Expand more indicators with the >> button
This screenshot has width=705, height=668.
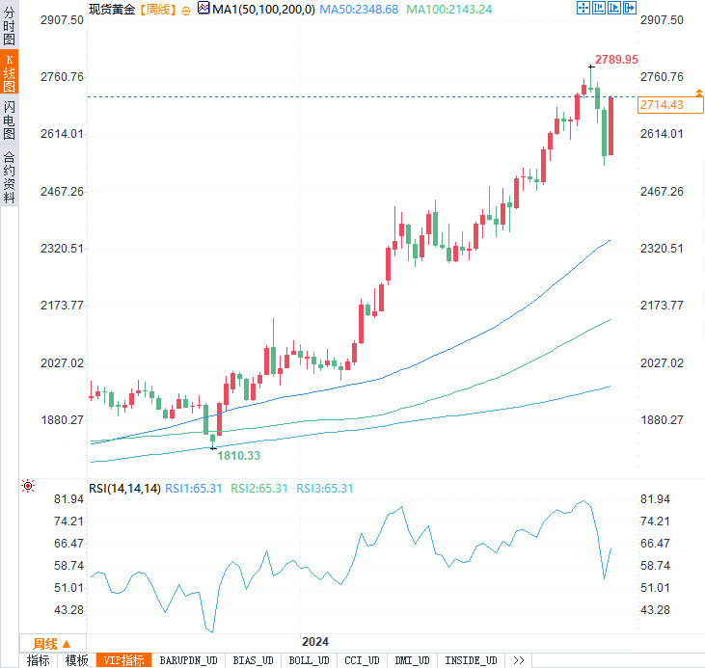(x=519, y=660)
